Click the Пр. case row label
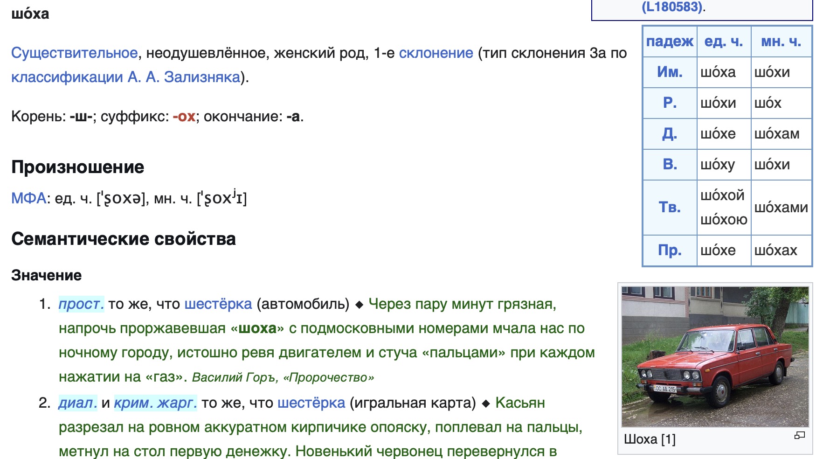This screenshot has height=459, width=816. coord(670,250)
